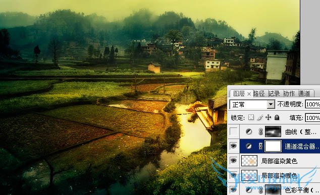Click the mask link icon on 色彩平衡 layer
320x195 pixels.
click(260, 190)
